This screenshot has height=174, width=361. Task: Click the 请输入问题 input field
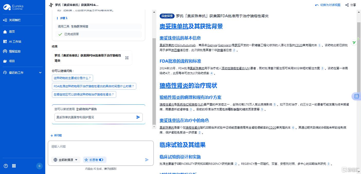100,147
